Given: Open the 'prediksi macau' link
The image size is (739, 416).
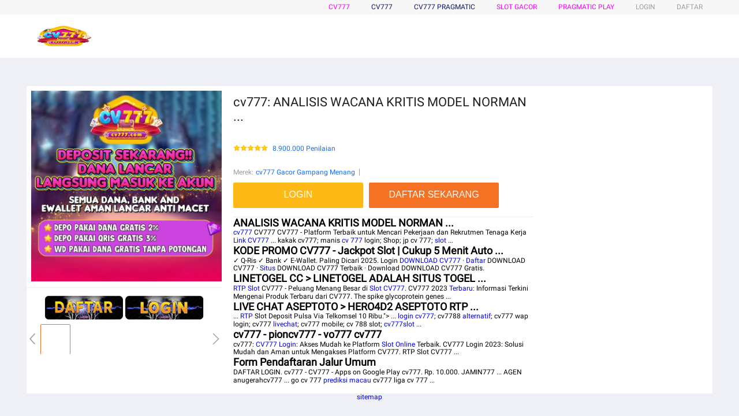Looking at the screenshot, I should [x=347, y=380].
